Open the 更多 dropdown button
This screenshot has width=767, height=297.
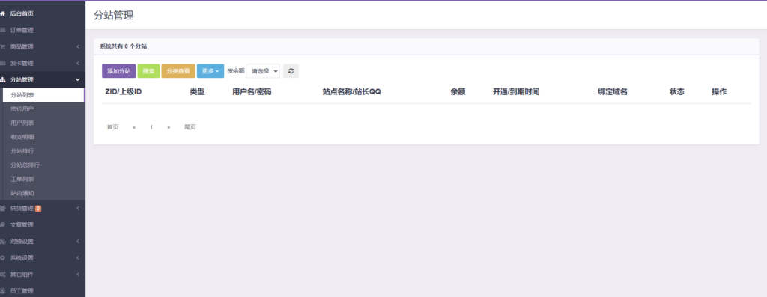210,71
